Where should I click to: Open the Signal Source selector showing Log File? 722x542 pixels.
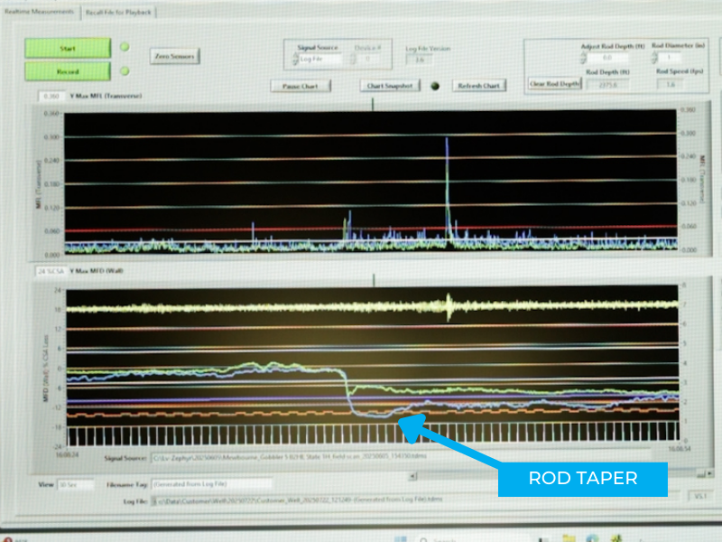[320, 59]
